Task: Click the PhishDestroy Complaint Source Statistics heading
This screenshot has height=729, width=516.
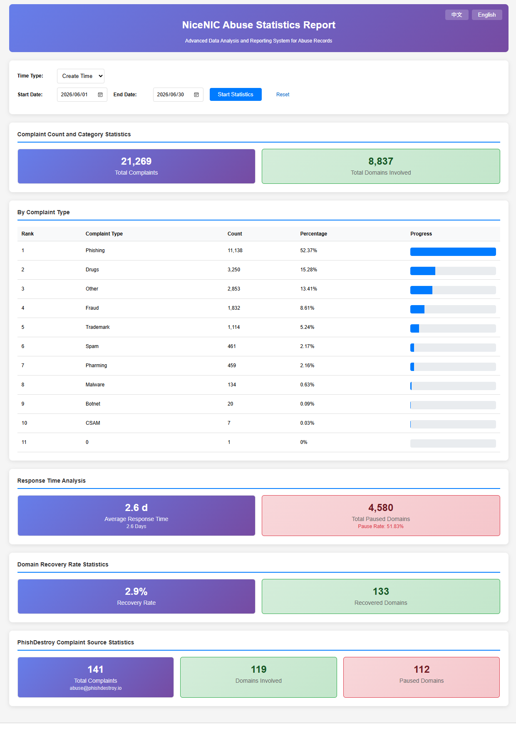Action: tap(76, 642)
